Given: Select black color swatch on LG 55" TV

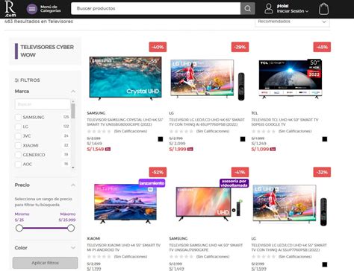Looking at the screenshot, I should (x=325, y=264).
